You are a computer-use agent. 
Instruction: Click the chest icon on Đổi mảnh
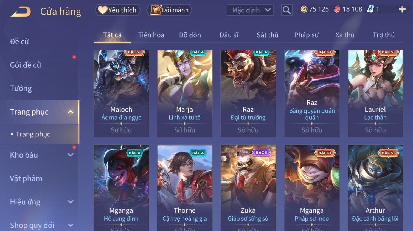pos(156,10)
